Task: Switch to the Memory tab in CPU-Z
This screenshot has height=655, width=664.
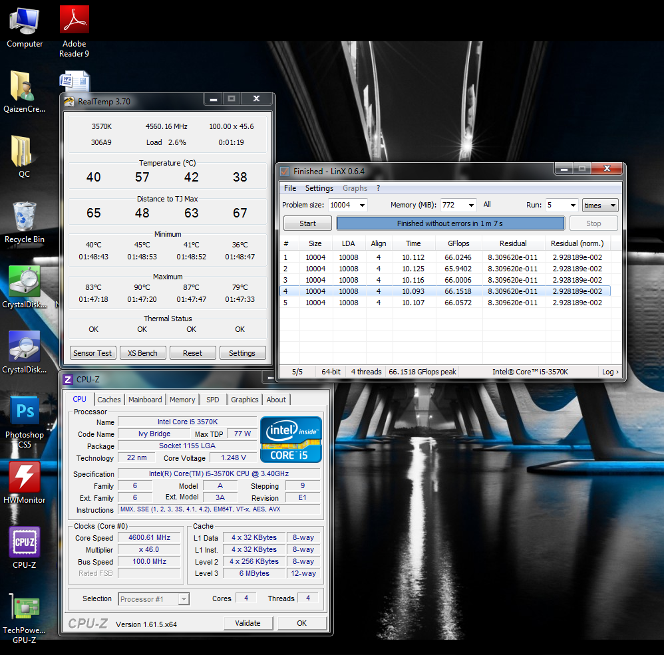Action: coord(182,400)
